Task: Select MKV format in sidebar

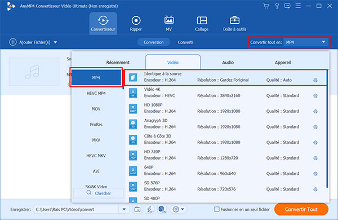Action: point(96,140)
